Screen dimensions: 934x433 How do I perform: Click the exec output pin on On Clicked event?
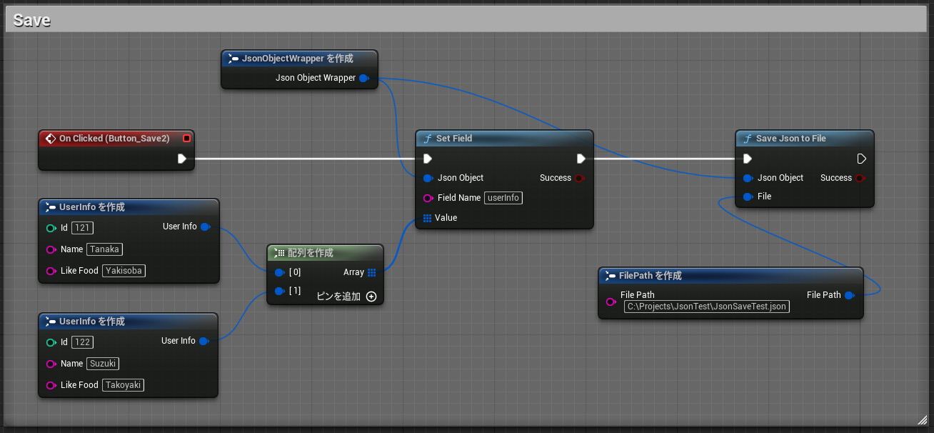pyautogui.click(x=182, y=159)
